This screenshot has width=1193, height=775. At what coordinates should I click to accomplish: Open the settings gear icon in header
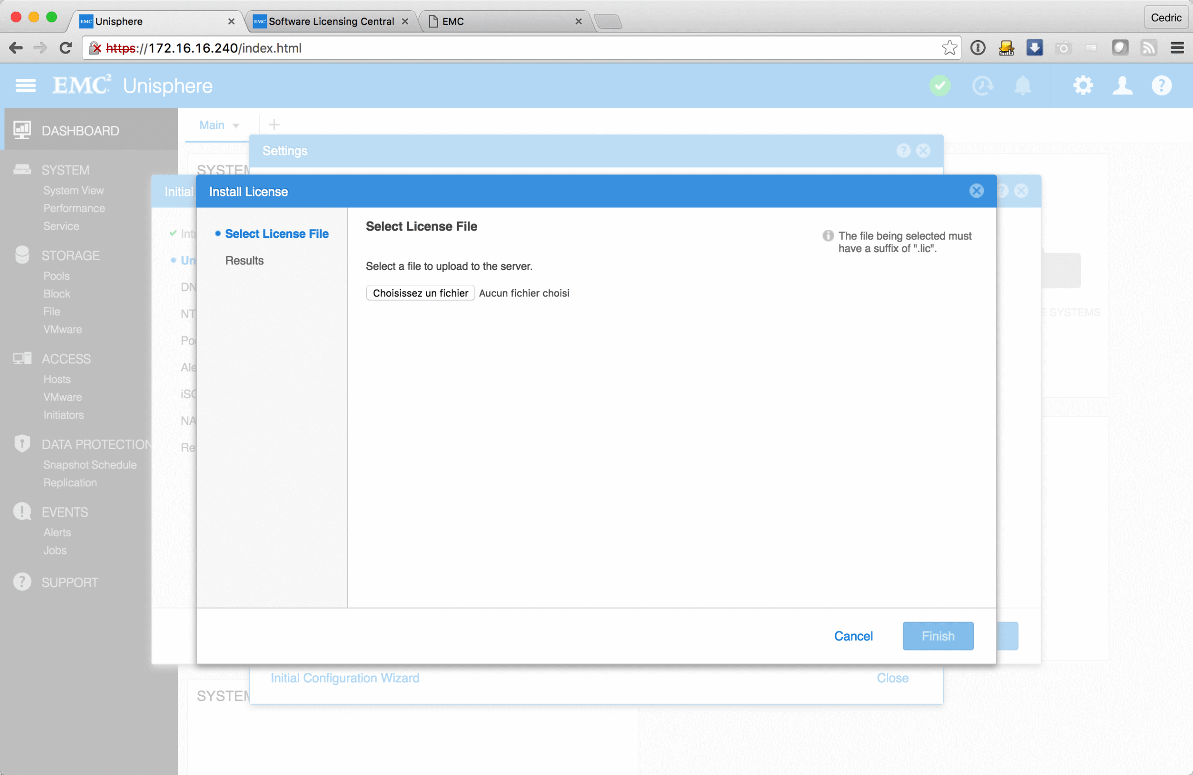[x=1083, y=86]
